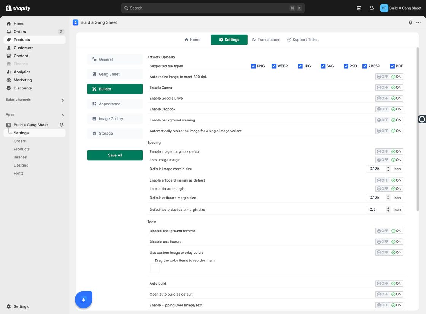The image size is (426, 314).
Task: Turn OFF Enable Google Drive
Action: point(383,99)
